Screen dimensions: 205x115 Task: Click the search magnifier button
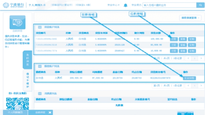click(x=200, y=5)
